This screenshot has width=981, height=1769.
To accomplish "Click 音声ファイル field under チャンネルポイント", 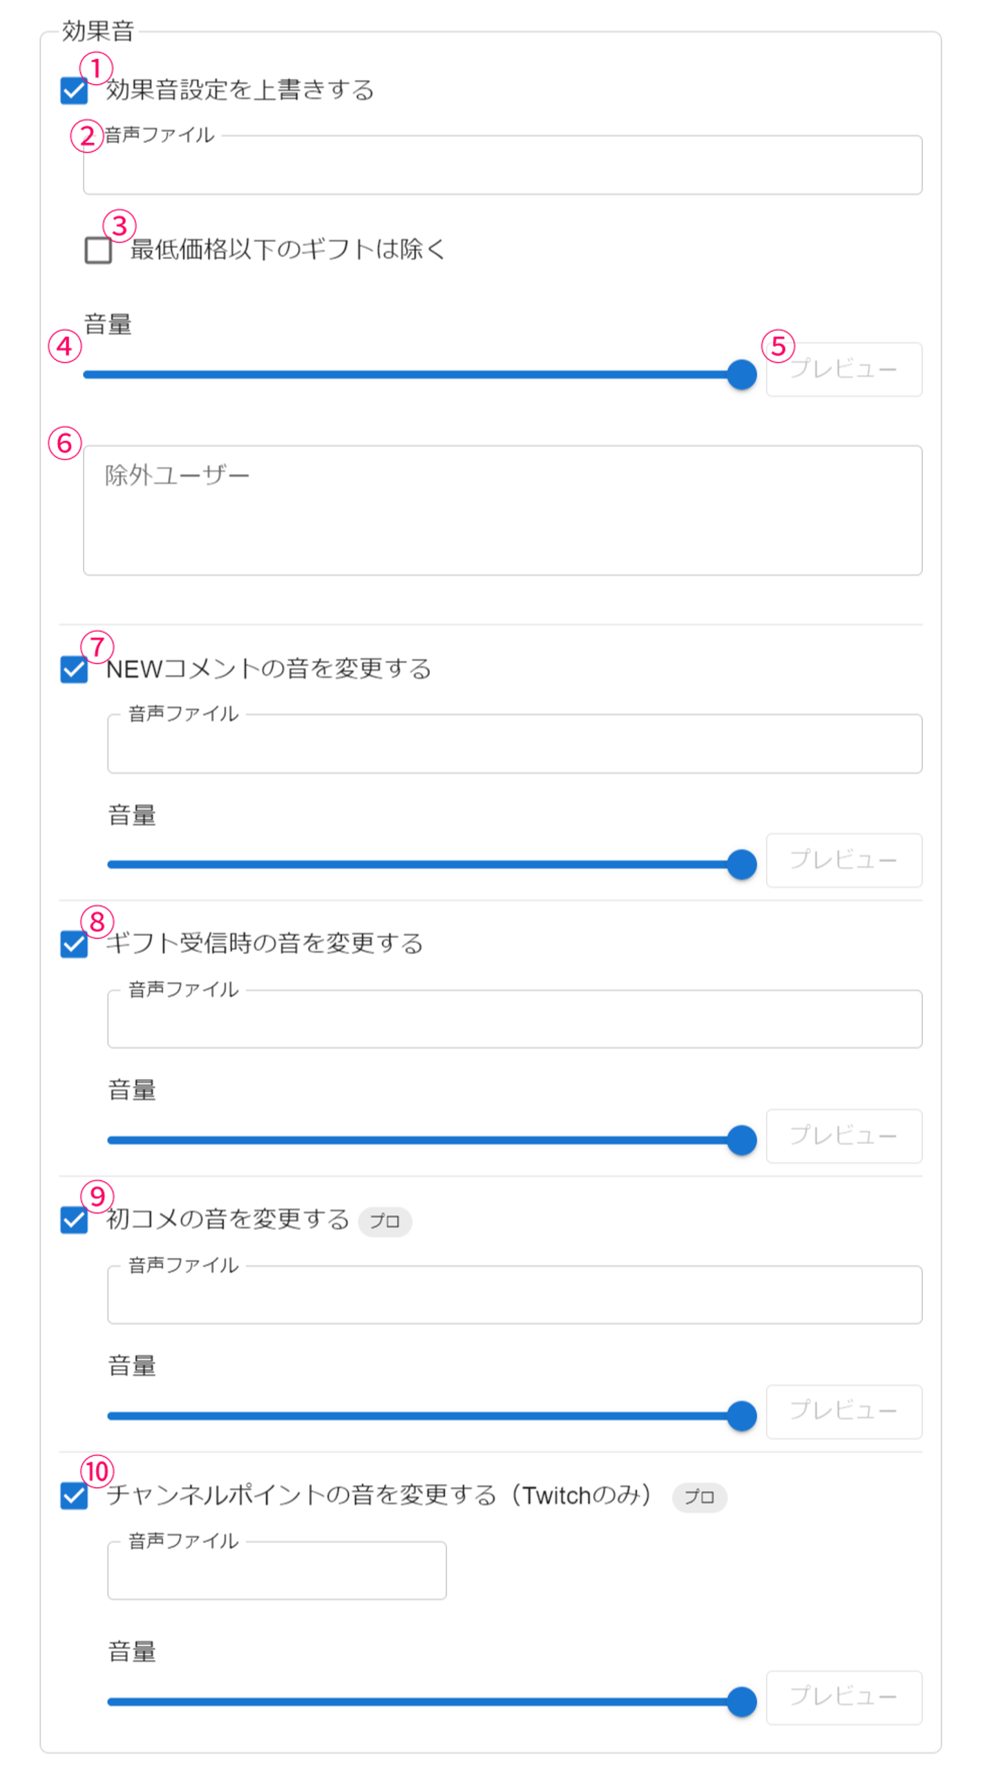I will tap(276, 1571).
